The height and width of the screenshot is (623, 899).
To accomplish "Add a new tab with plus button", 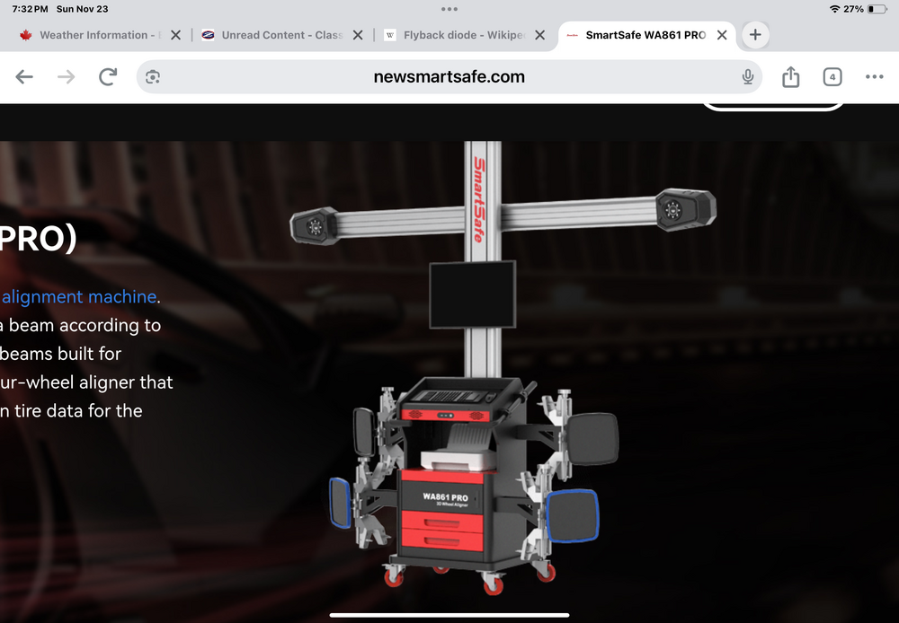I will tap(755, 35).
